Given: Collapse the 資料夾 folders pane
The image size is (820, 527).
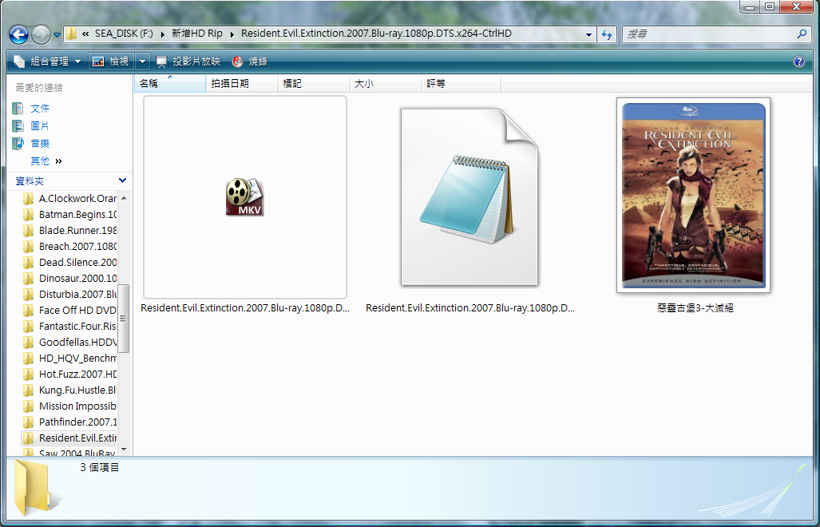Looking at the screenshot, I should [122, 181].
